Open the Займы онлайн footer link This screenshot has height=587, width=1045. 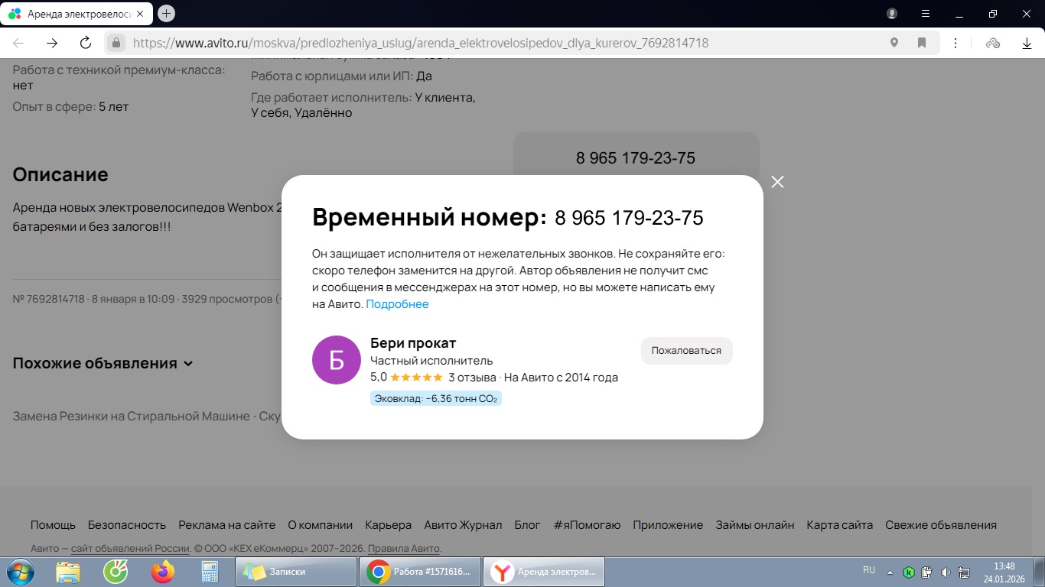pyautogui.click(x=754, y=525)
